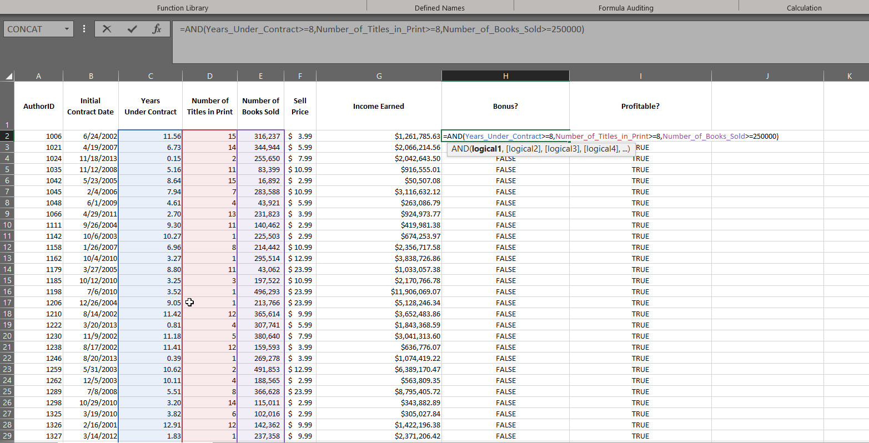Screen dimensions: 869x443
Task: Select column H header
Action: coord(505,77)
